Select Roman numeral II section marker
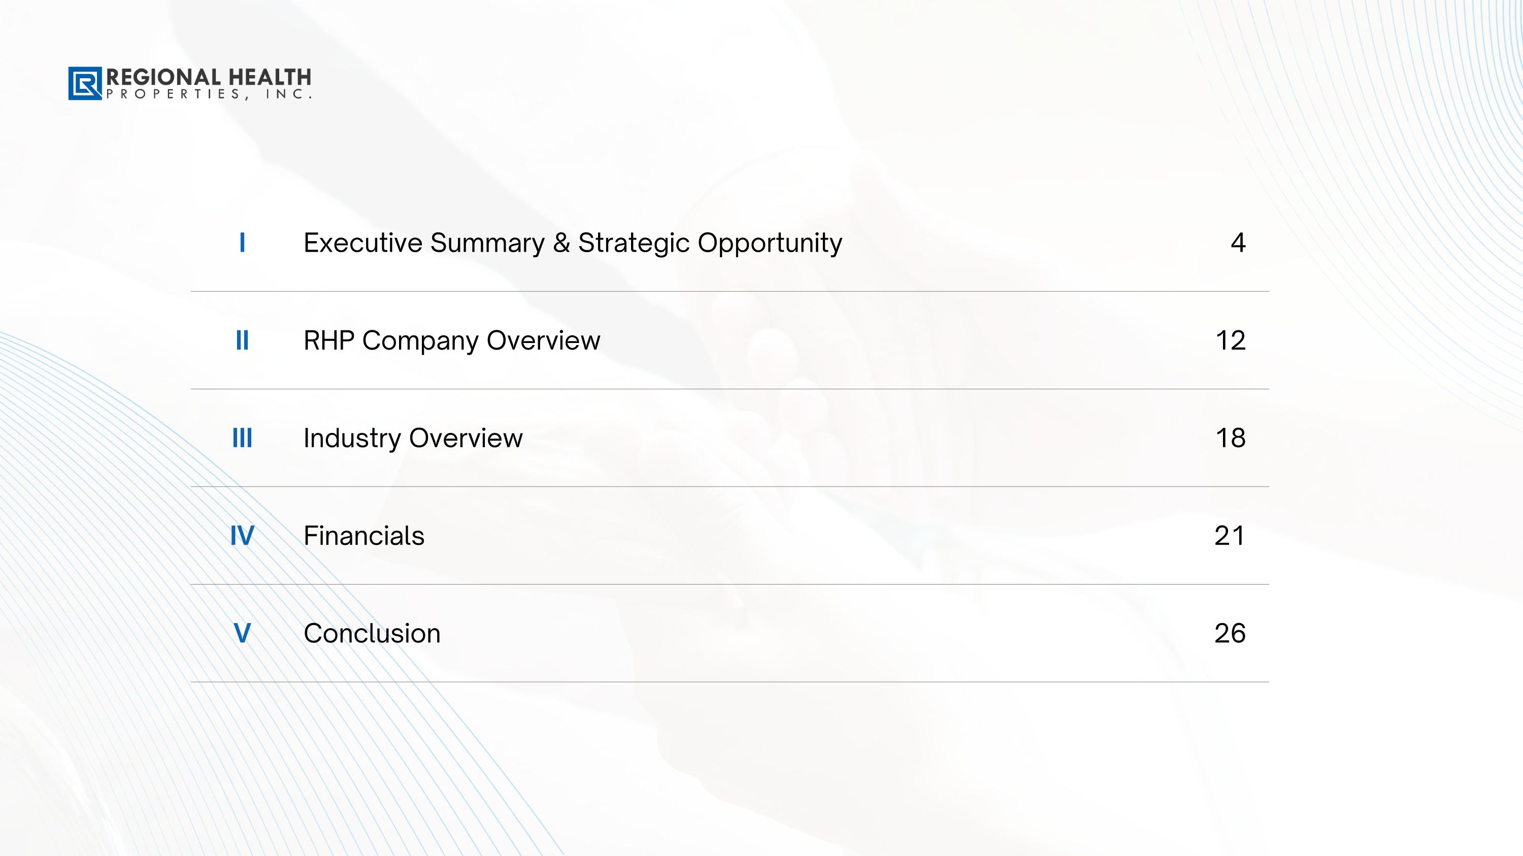Image resolution: width=1523 pixels, height=856 pixels. [242, 340]
